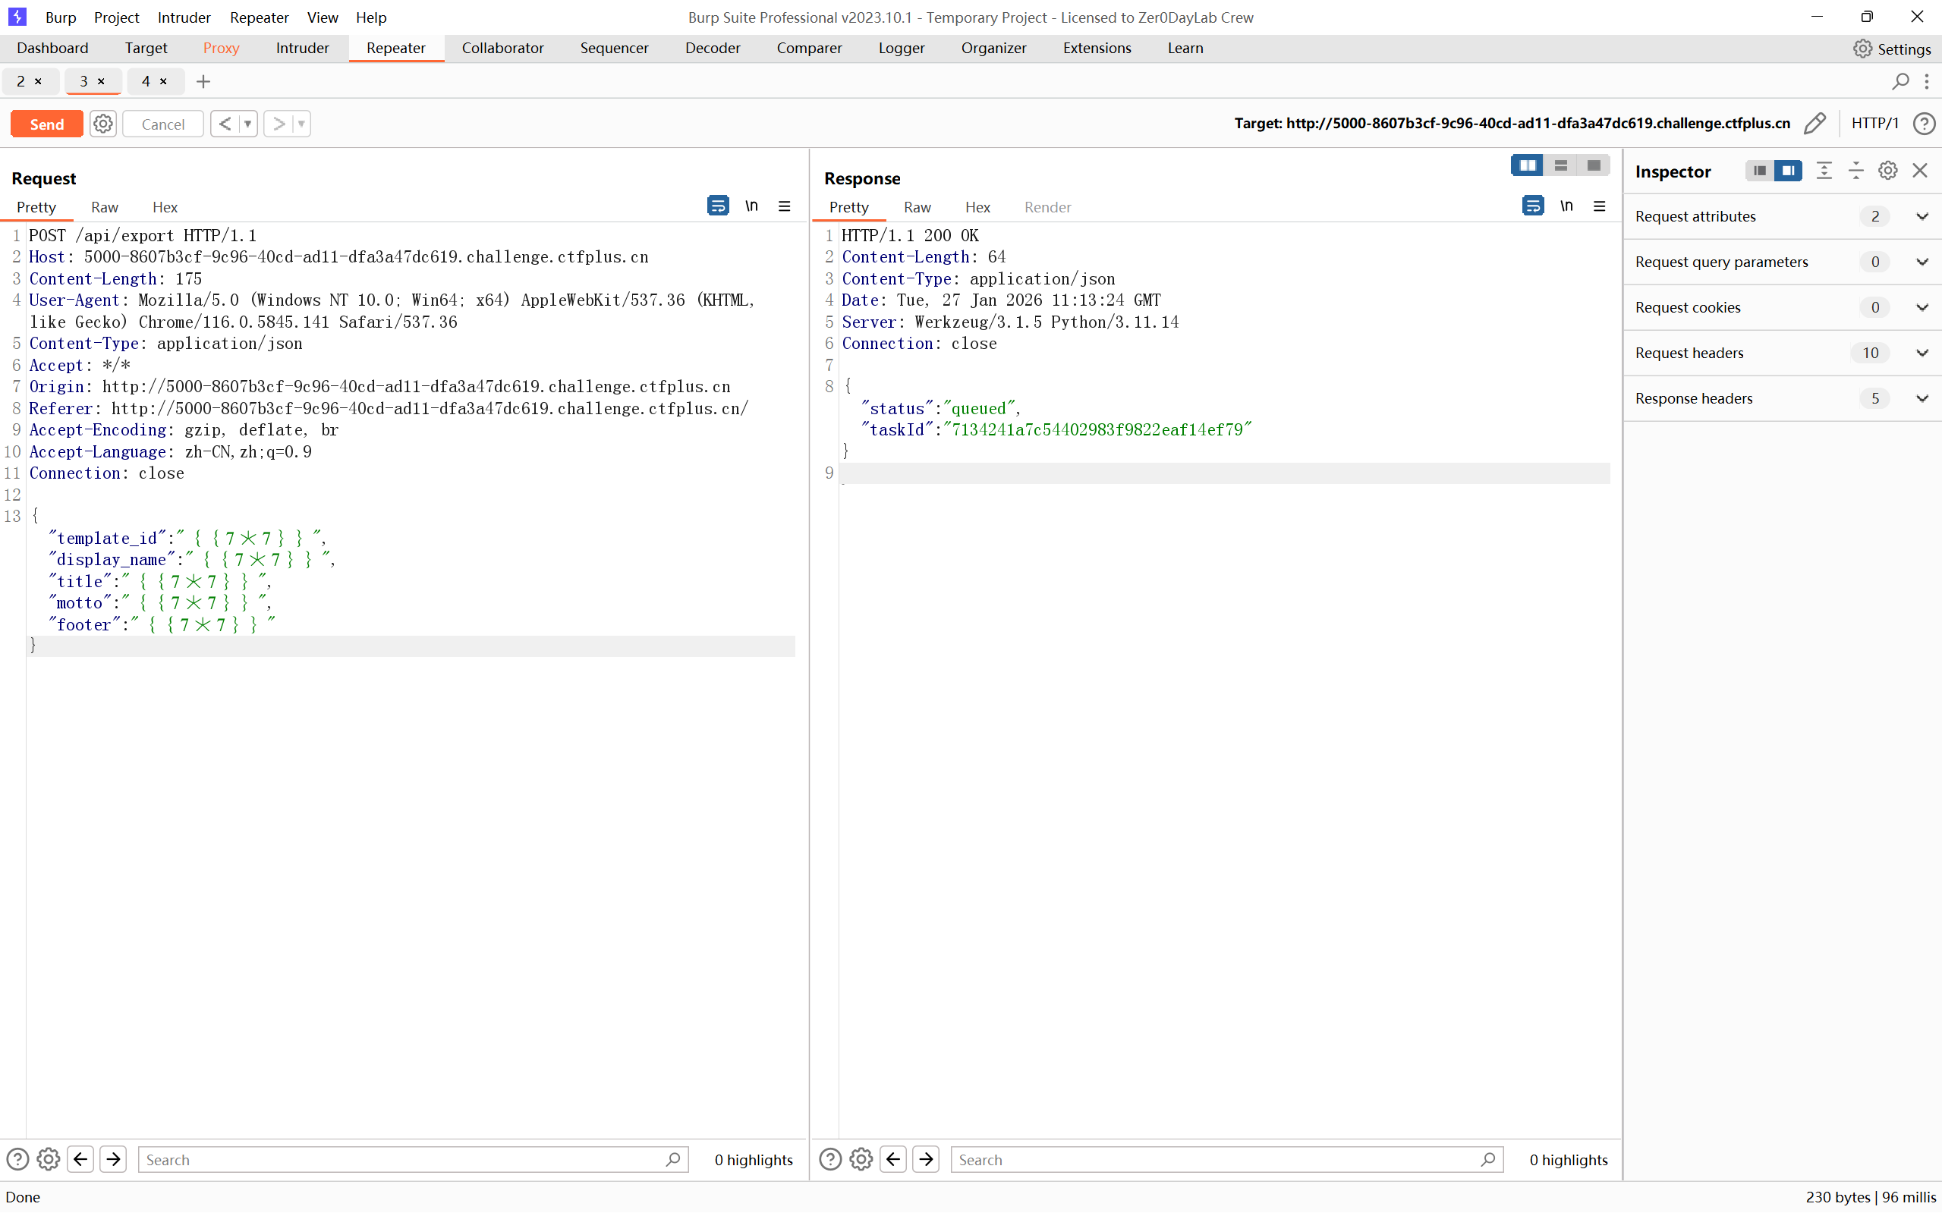Open the Decoder tab
Screen dimensions: 1942x1213
713,48
